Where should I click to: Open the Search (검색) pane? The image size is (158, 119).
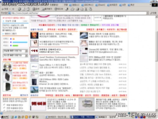[x=36, y=9]
